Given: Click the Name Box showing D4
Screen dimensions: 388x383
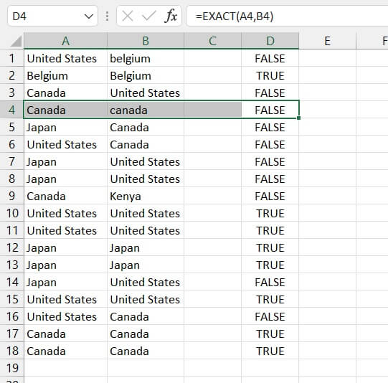Looking at the screenshot, I should [x=52, y=16].
